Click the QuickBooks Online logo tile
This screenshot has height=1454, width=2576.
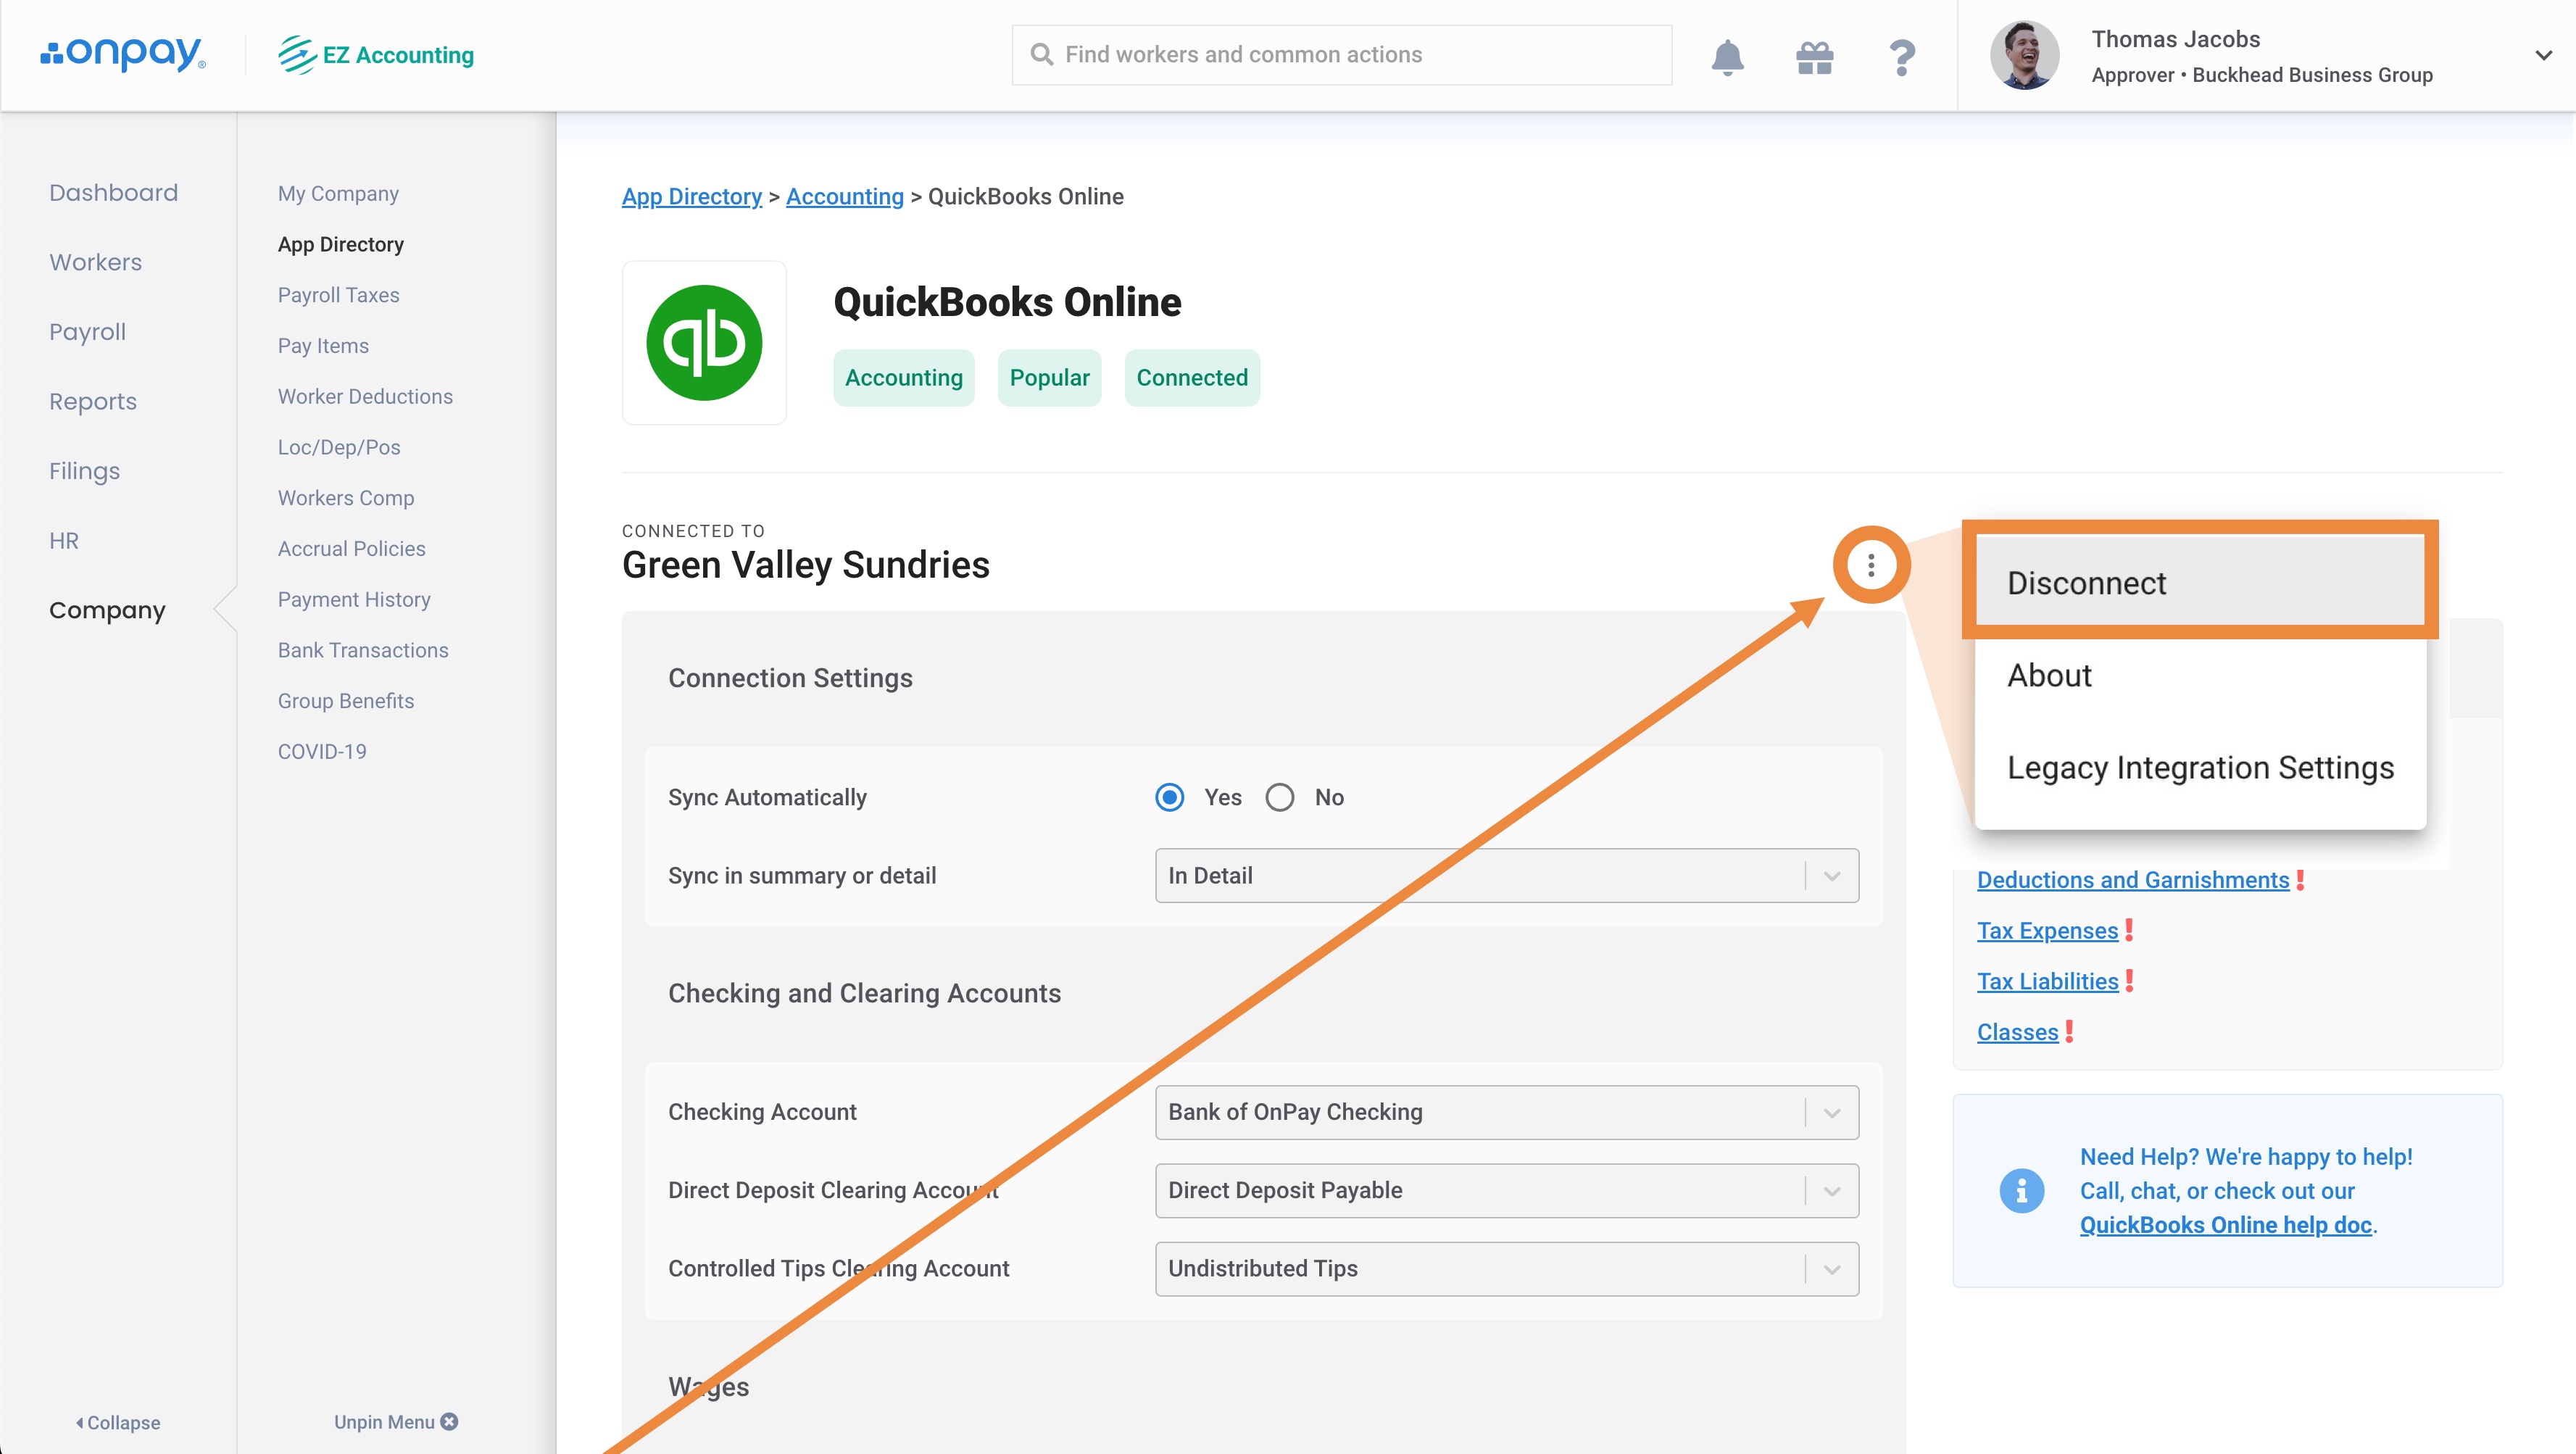coord(704,343)
